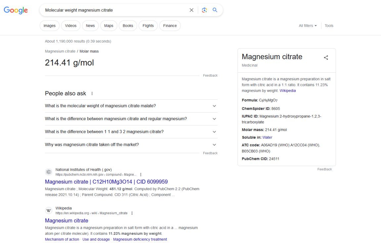Screen dimensions: 381x243
Task: Open the PubChem Magnesium citrate result
Action: click(106, 182)
